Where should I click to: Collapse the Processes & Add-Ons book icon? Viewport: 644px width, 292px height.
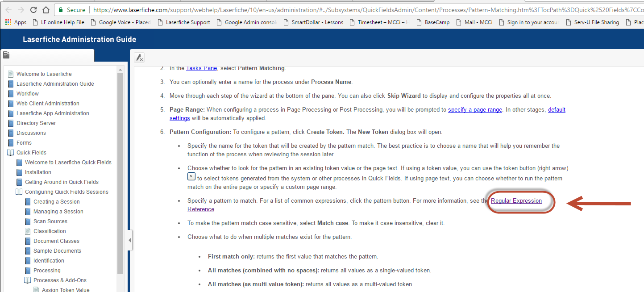28,280
